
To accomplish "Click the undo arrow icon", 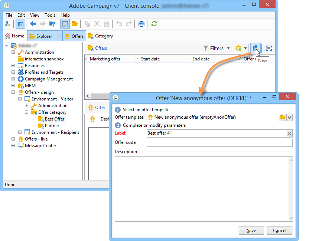I will [119, 24].
